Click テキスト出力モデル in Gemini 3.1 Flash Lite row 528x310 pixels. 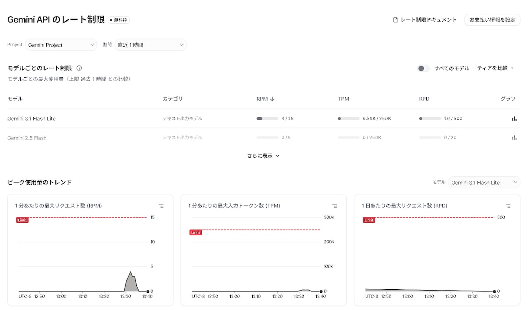click(x=182, y=118)
